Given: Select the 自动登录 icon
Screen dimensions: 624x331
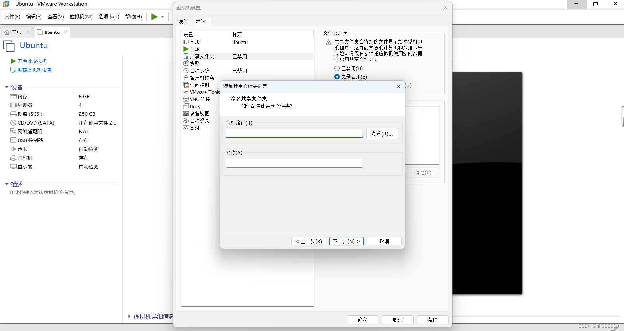Looking at the screenshot, I should click(x=186, y=121).
